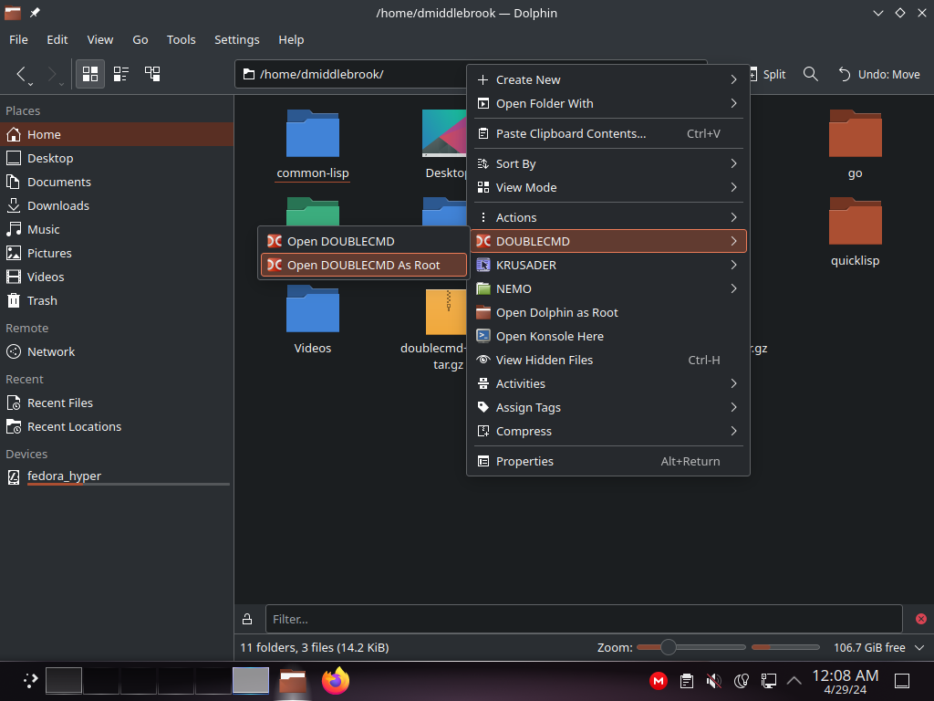Open the Tools menu
934x701 pixels.
coord(182,39)
